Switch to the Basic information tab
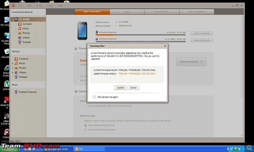 (92, 12)
